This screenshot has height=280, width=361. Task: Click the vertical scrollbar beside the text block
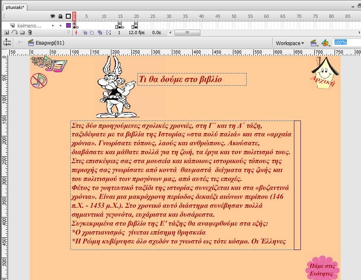[297, 185]
